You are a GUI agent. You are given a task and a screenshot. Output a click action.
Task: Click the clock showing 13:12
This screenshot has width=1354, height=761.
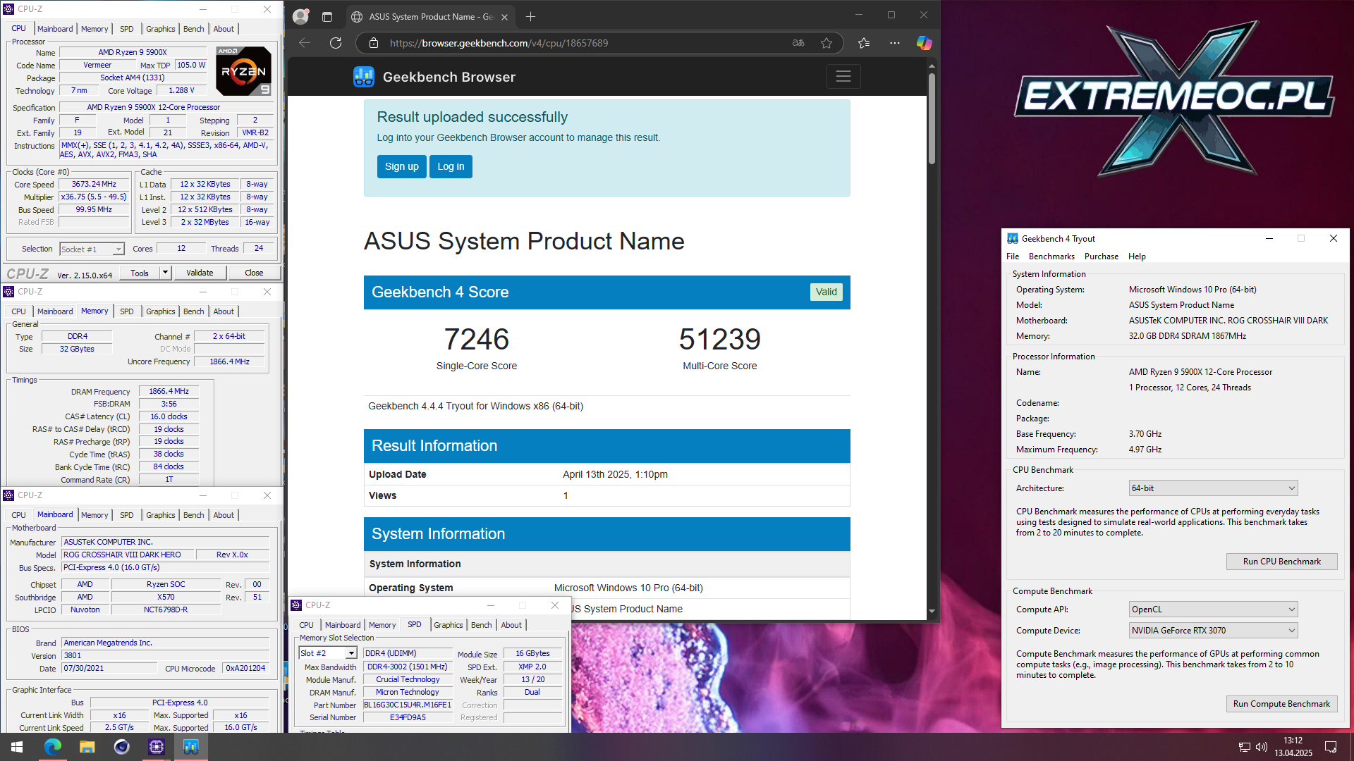pos(1293,741)
